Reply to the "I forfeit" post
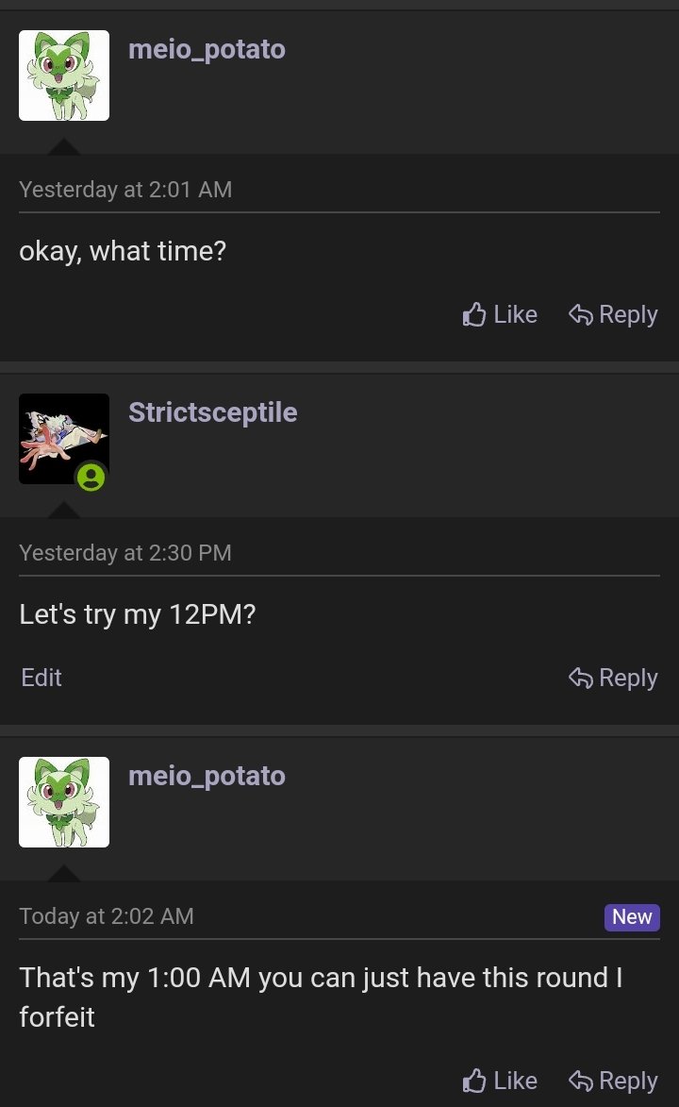 click(x=613, y=1081)
